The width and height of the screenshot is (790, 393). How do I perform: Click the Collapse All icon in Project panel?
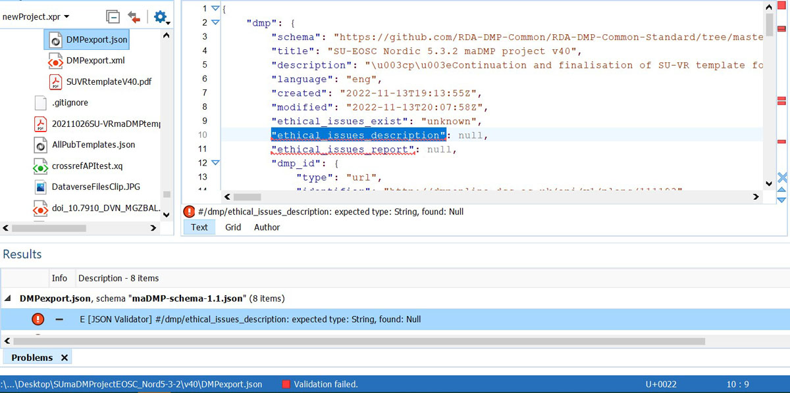(113, 16)
